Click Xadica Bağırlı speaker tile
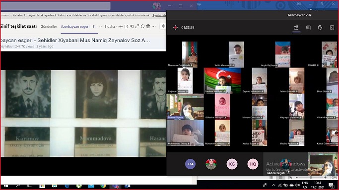The height and width of the screenshot is (190, 339). pos(285,164)
